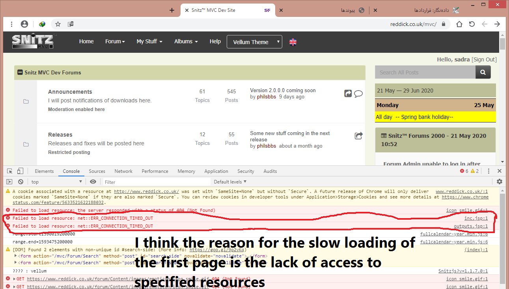Open the top JavaScript context selector

point(56,182)
